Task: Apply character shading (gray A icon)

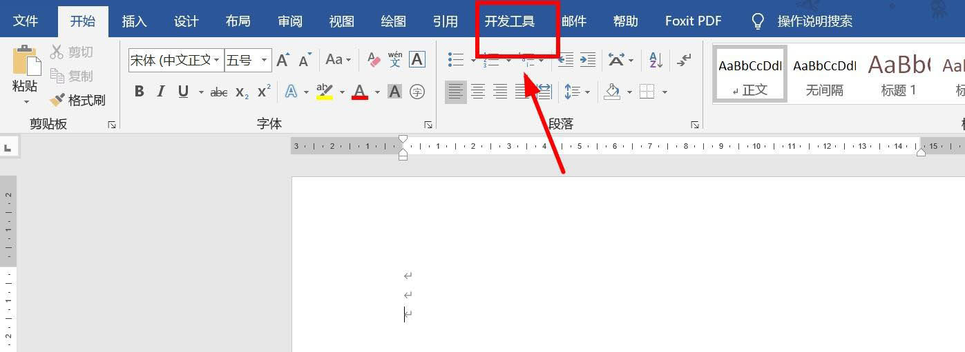Action: point(394,92)
